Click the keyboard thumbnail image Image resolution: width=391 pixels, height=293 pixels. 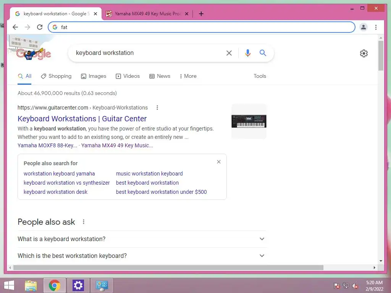pyautogui.click(x=249, y=121)
